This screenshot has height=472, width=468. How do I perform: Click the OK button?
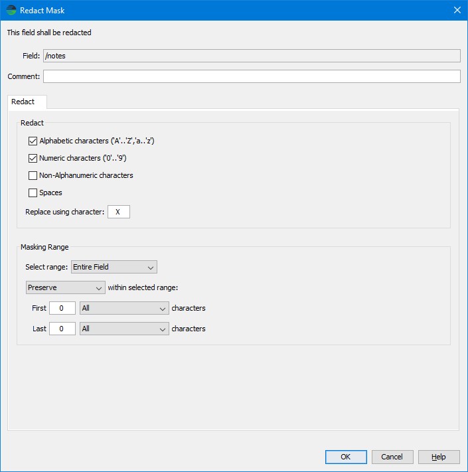[x=346, y=457]
